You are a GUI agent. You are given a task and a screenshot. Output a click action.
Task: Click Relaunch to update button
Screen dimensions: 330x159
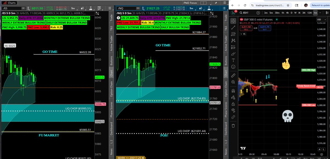pyautogui.click(x=320, y=5)
